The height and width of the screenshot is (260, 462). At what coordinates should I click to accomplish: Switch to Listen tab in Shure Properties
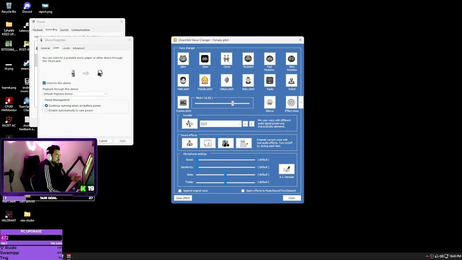56,48
